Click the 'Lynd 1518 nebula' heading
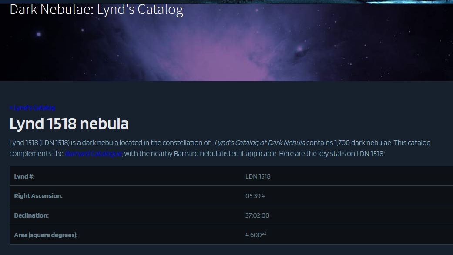 [69, 124]
